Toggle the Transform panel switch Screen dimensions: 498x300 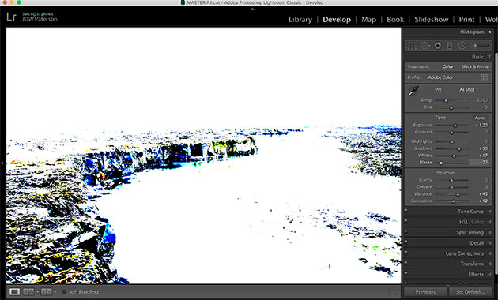coord(406,262)
